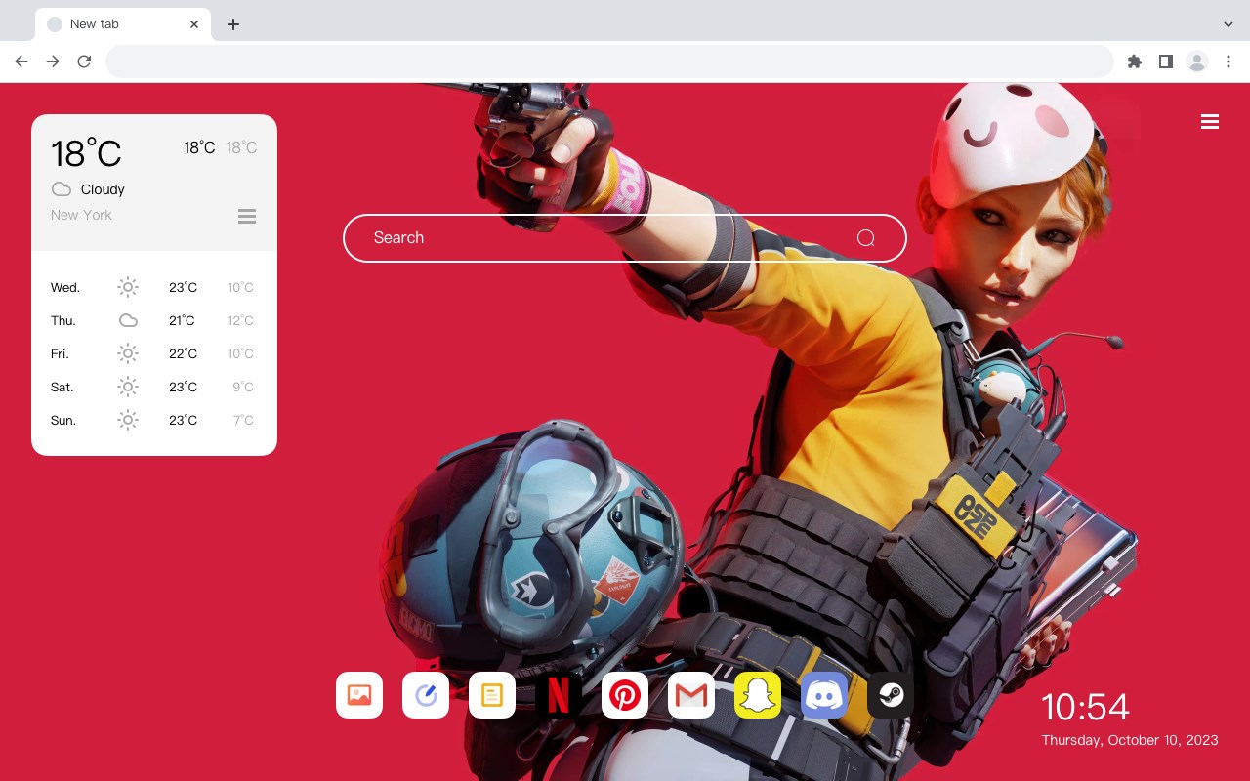Open the photo gallery shortcut icon
Image resolution: width=1250 pixels, height=781 pixels.
tap(359, 695)
